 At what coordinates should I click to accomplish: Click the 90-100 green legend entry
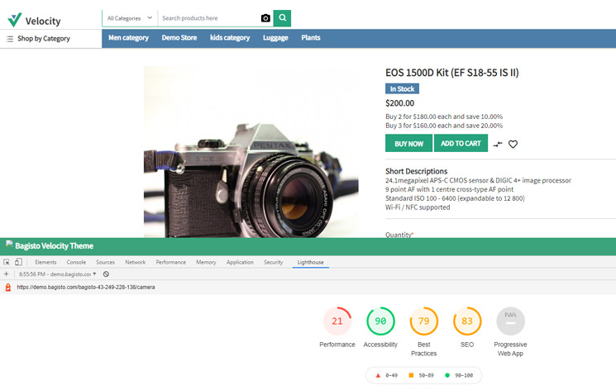(459, 375)
